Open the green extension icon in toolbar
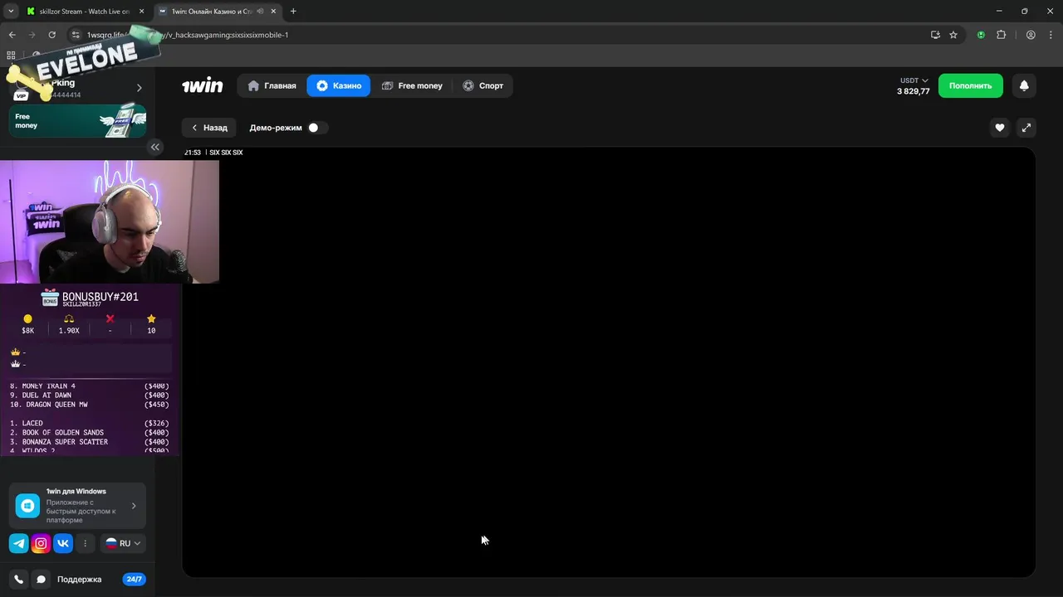The height and width of the screenshot is (597, 1063). 981,35
